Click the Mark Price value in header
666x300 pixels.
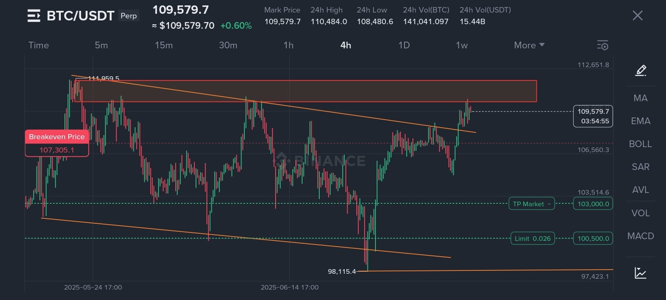click(x=283, y=21)
